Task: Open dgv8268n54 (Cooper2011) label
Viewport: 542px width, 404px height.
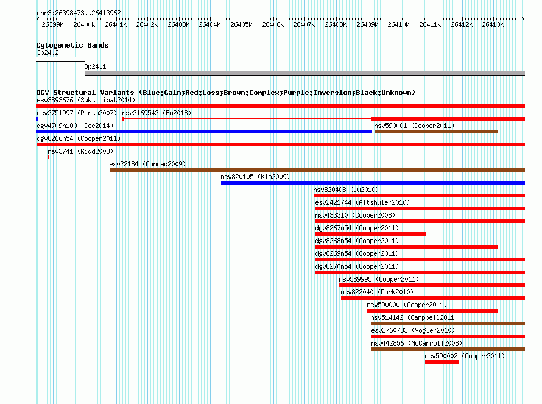Action: click(357, 241)
